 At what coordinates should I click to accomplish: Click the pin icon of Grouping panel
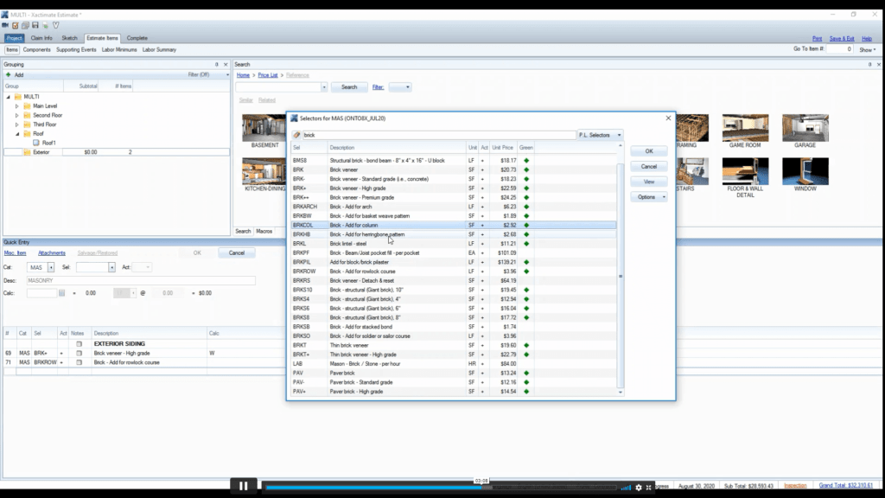(216, 64)
